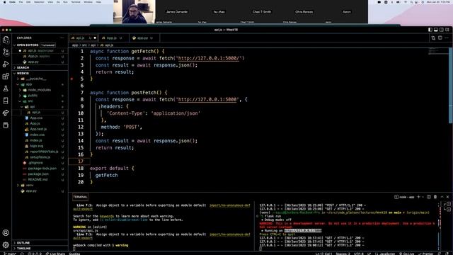This screenshot has width=453, height=255.
Task: Open .gitignore in file tree
Action: tap(35, 163)
